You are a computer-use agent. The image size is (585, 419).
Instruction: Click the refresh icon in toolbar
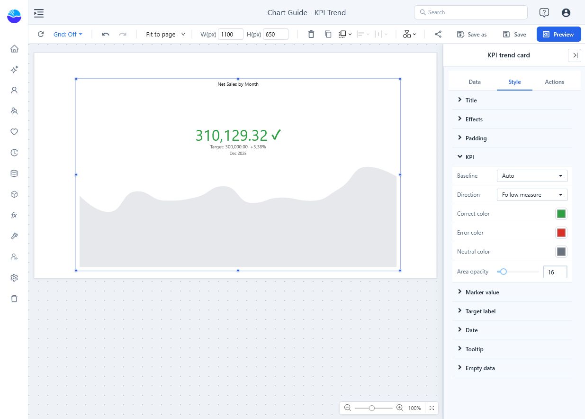41,34
